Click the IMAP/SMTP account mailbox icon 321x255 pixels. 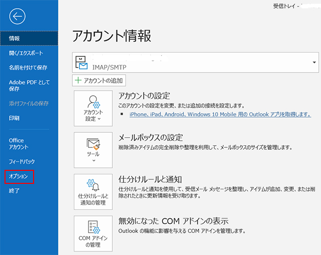pos(81,62)
